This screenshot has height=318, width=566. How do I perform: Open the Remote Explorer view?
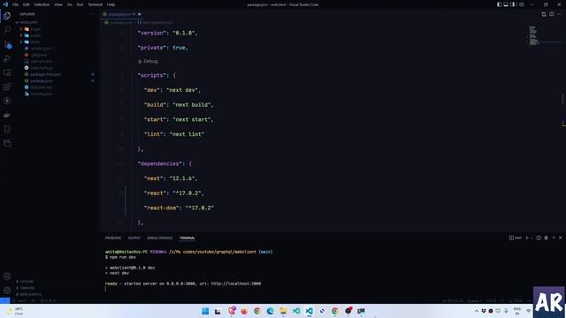pos(7,72)
